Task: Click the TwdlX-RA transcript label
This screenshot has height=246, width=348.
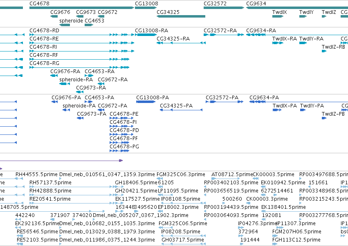Action: tap(285, 39)
